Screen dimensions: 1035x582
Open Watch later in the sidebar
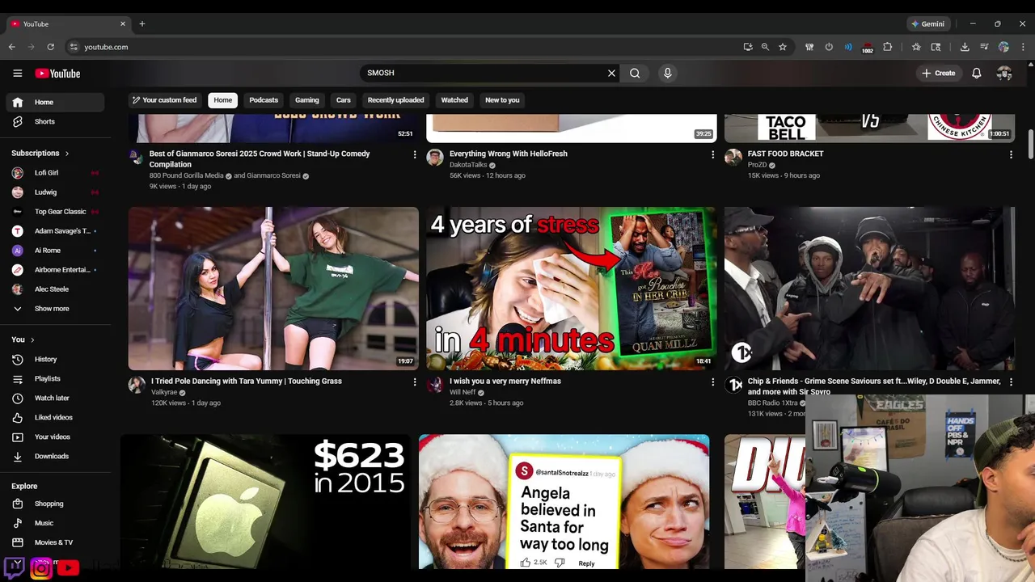[55, 398]
